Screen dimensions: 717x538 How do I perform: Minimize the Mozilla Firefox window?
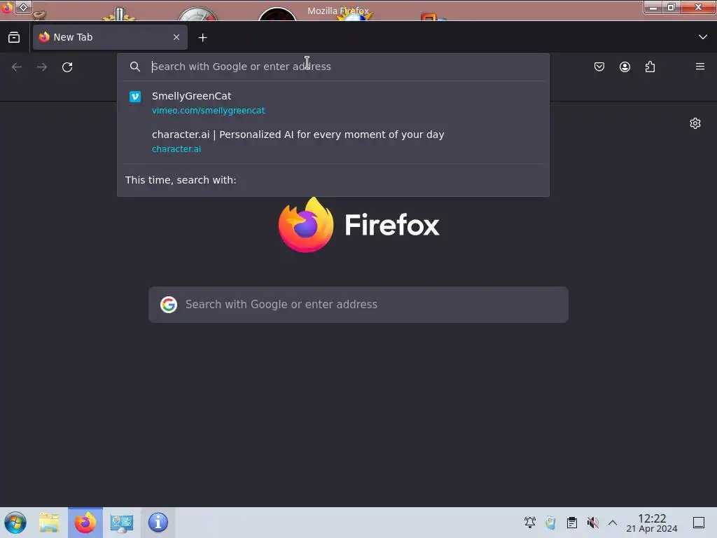pos(653,7)
